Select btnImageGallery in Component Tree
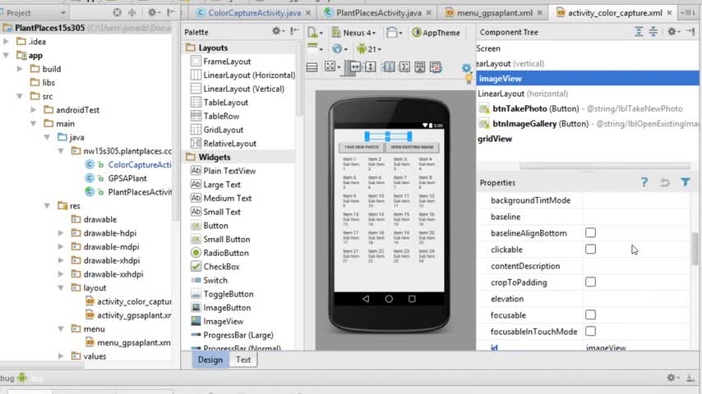 pyautogui.click(x=589, y=124)
